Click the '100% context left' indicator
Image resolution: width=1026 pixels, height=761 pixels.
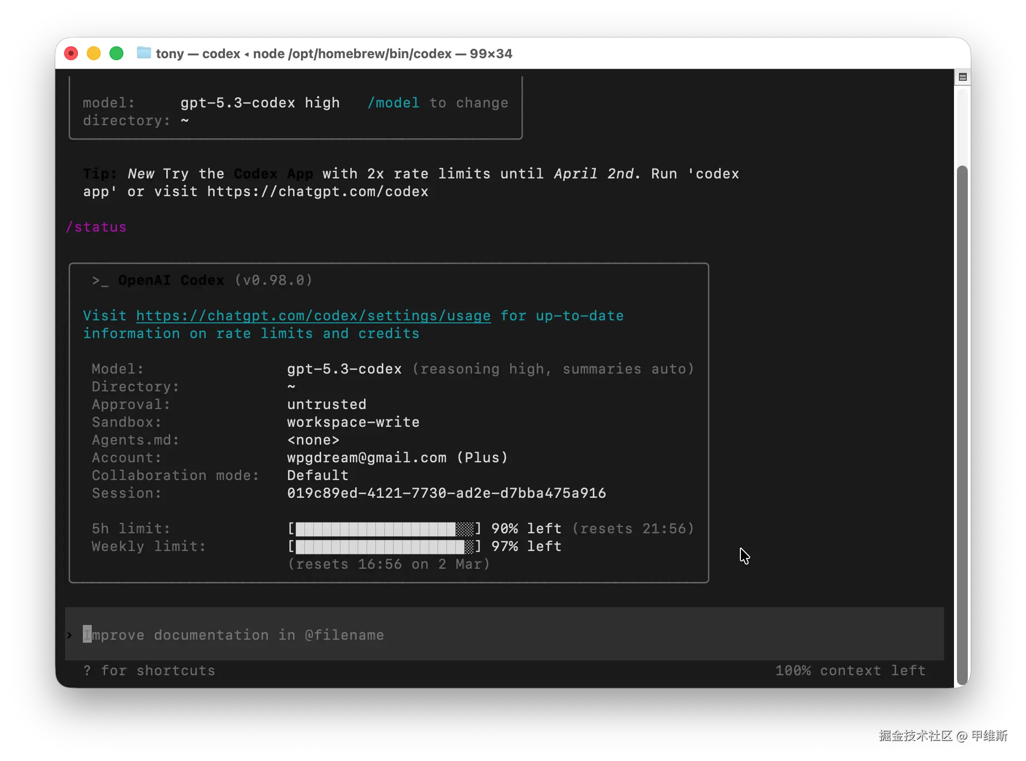pyautogui.click(x=850, y=671)
